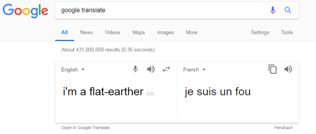Switch to the Videos results tab
Viewport: 316px width, 134px height.
[113, 32]
